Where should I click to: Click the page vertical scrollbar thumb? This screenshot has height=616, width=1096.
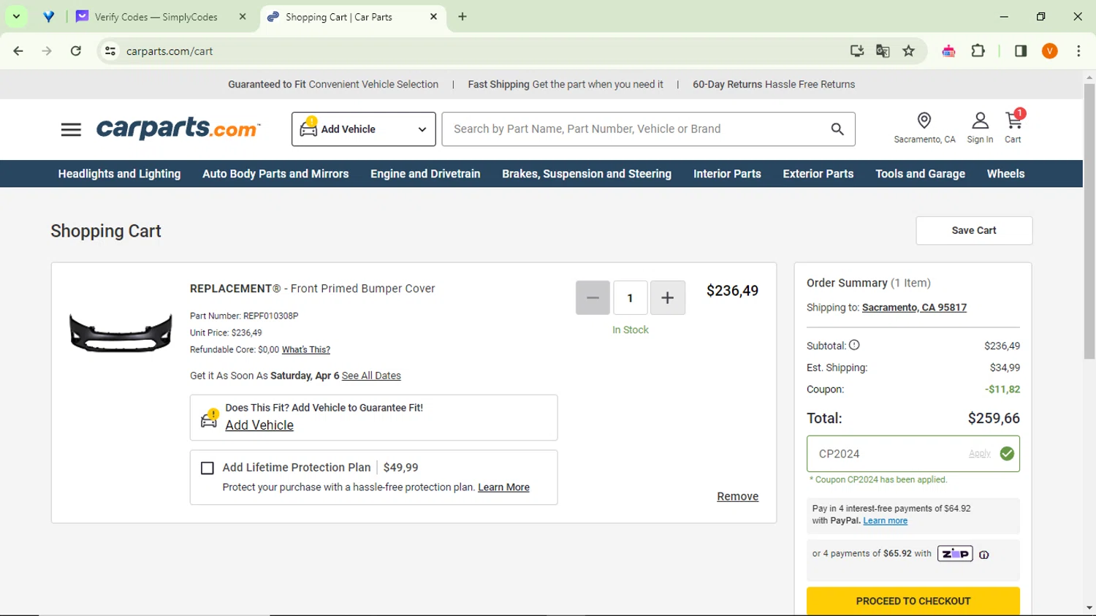pos(1089,221)
